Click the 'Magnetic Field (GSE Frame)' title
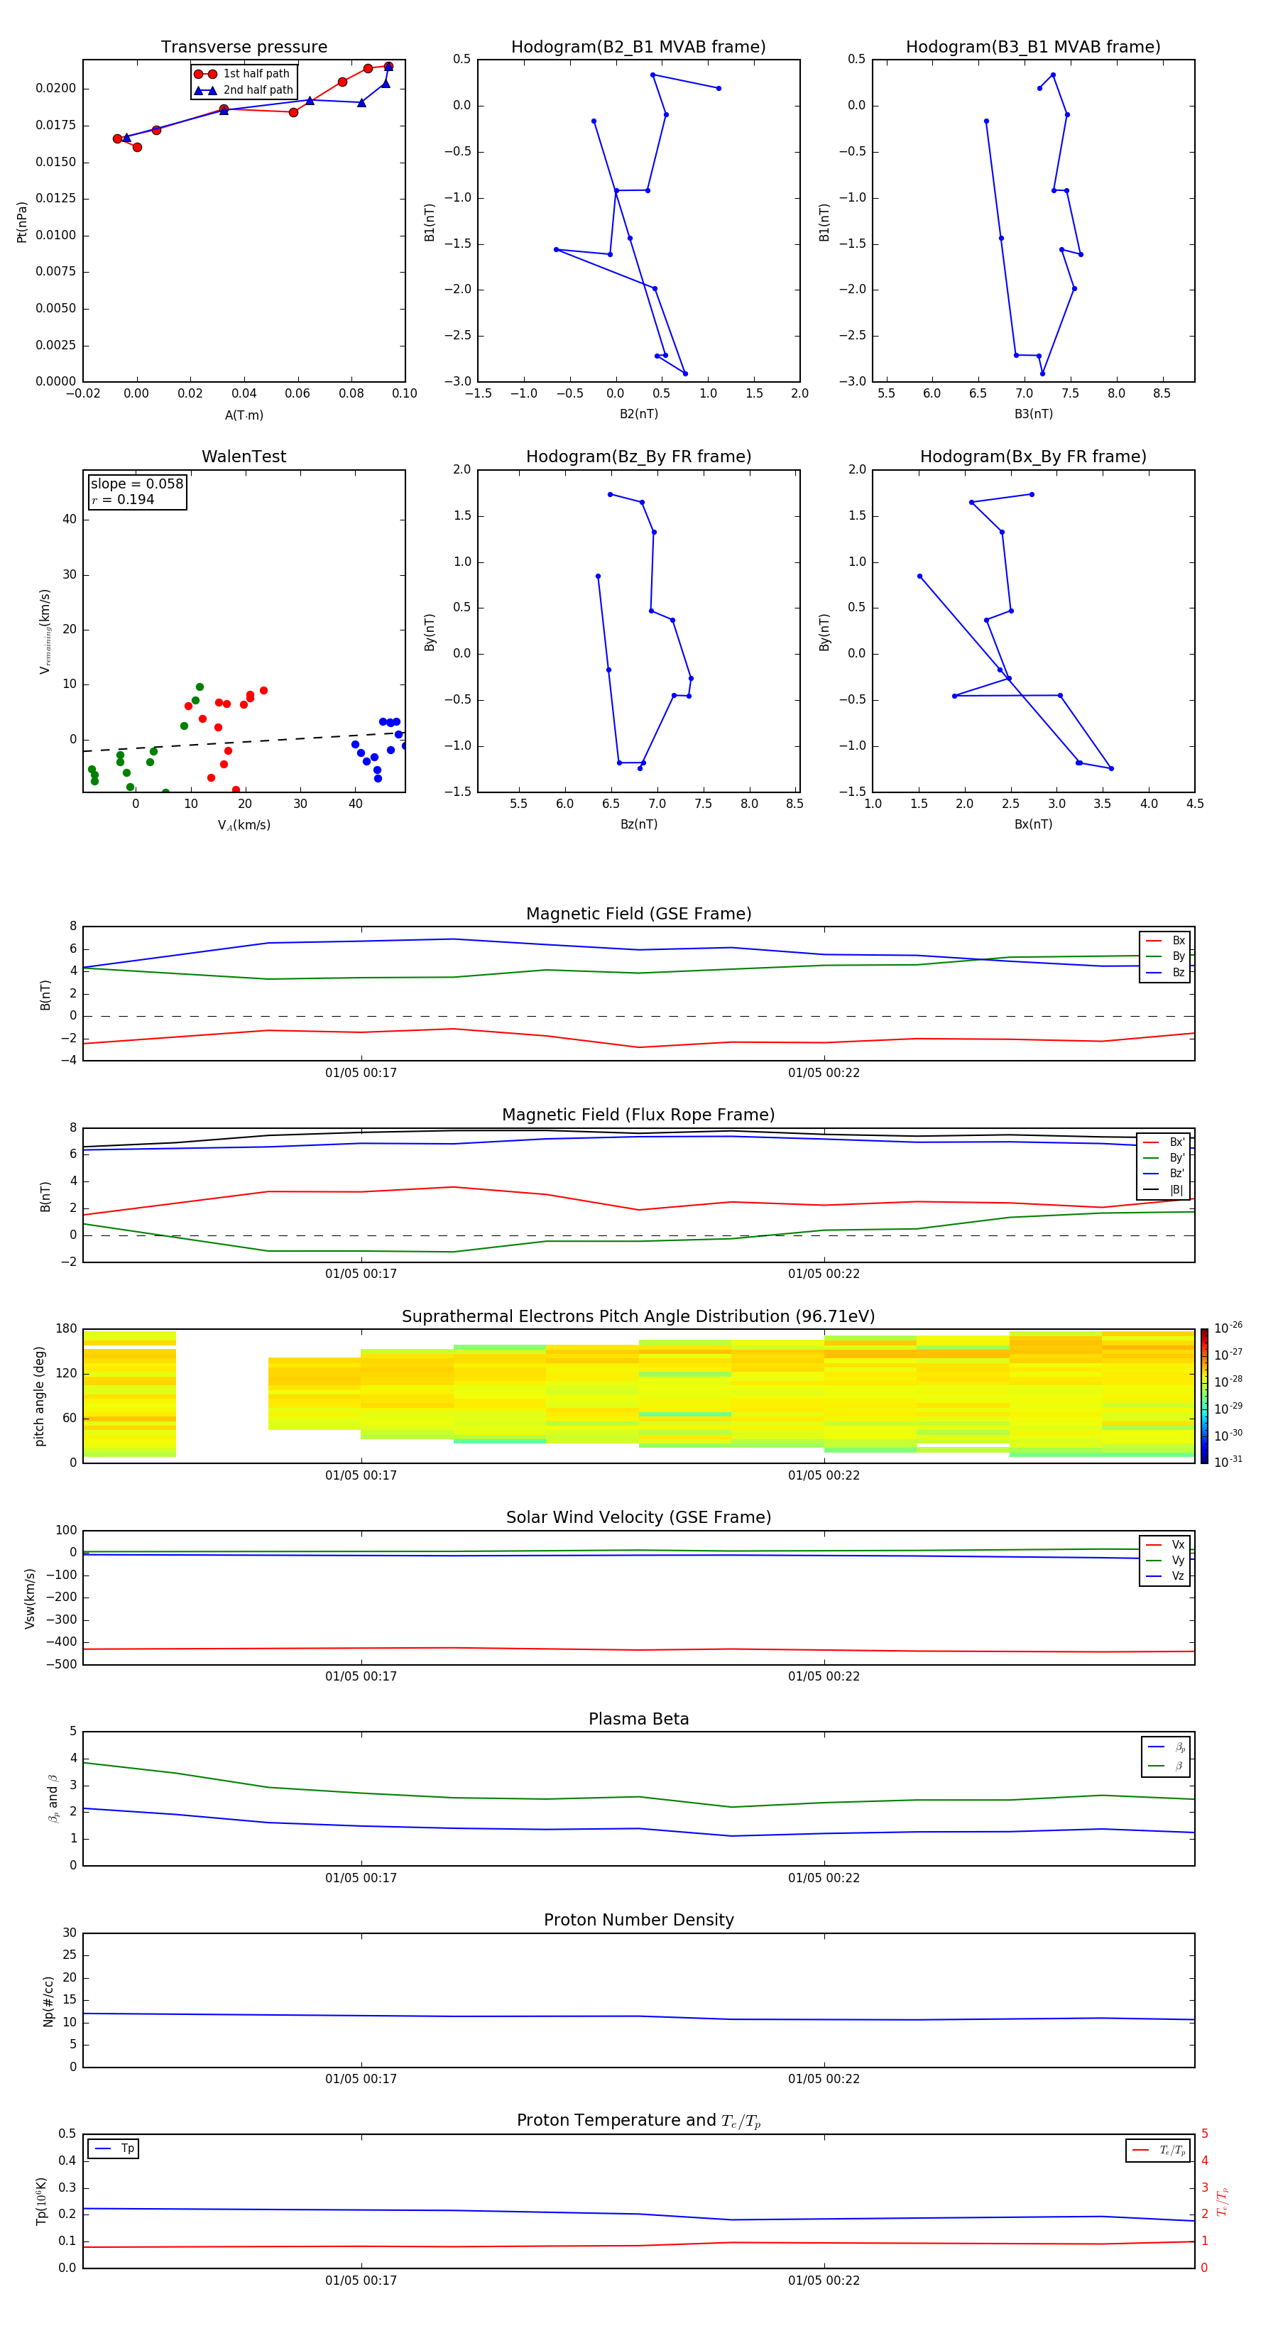 click(638, 914)
